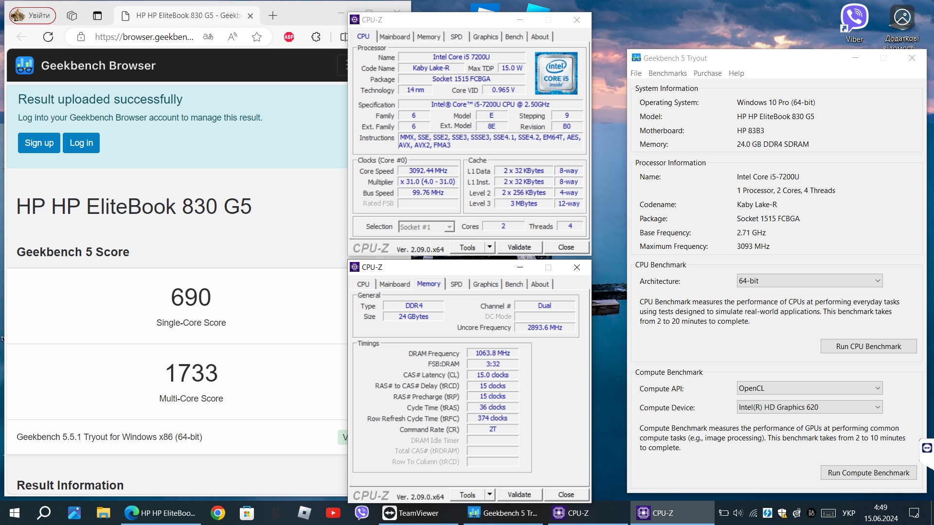
Task: Open taskbar search magnifier
Action: click(x=44, y=513)
